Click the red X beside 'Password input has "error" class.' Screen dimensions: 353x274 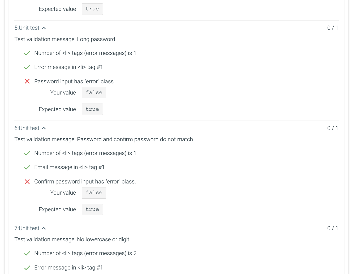point(27,81)
